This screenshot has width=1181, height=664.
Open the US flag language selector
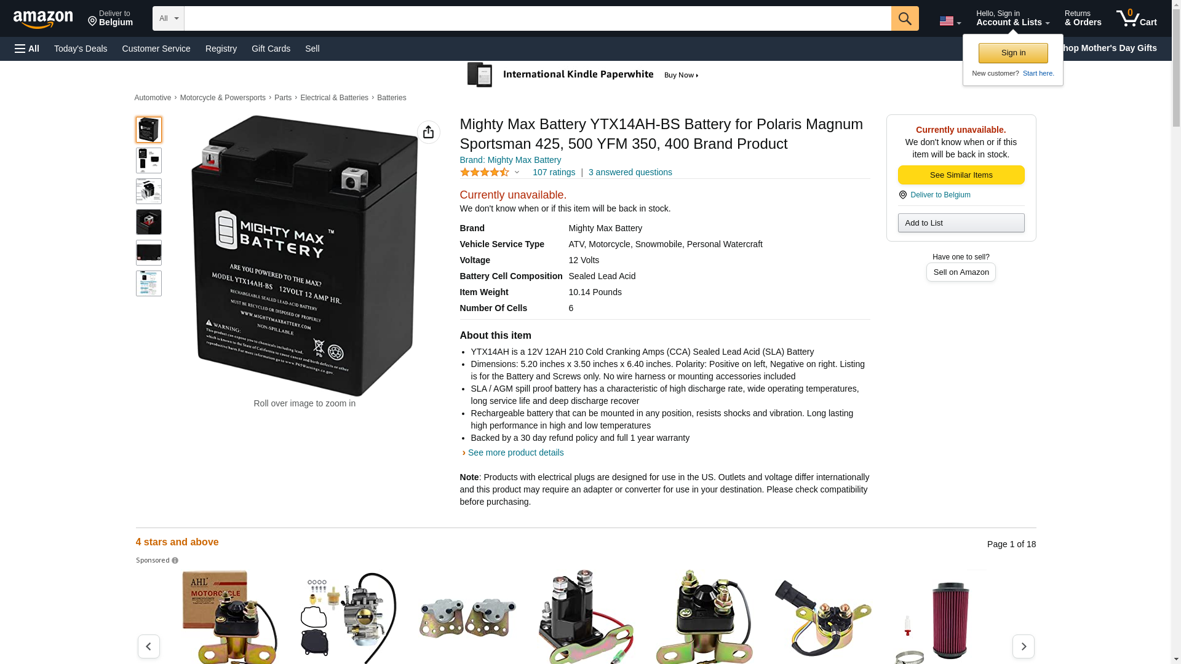[x=950, y=21]
